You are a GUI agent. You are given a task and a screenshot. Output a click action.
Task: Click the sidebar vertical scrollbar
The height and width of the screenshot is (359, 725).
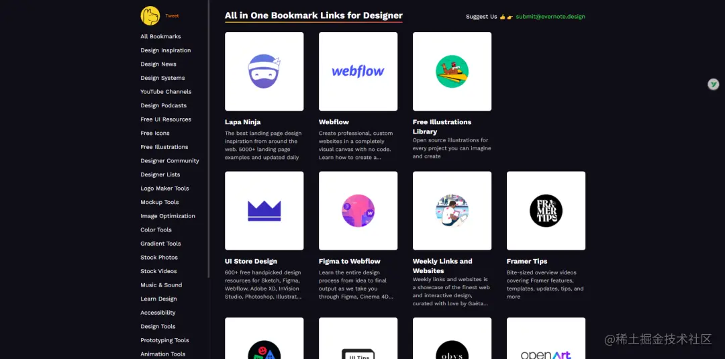point(209,139)
